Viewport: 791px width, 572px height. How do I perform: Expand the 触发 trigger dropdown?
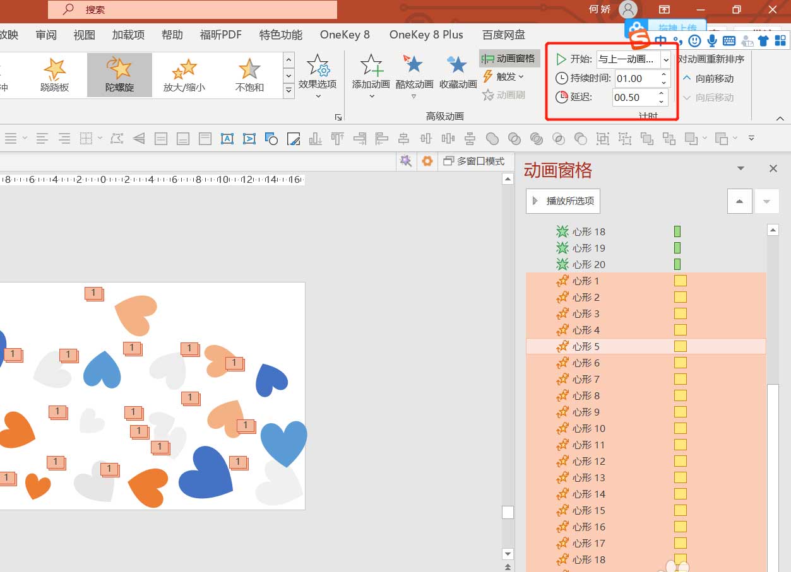504,77
